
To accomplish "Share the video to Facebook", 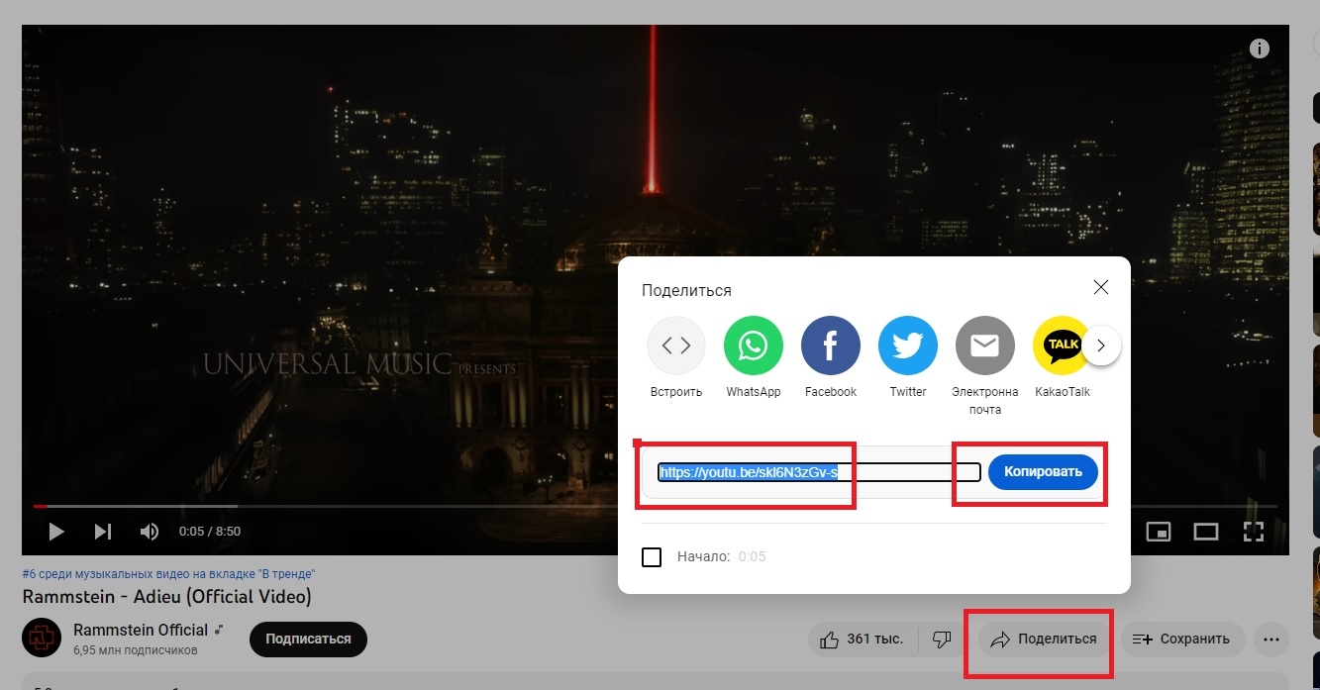I will point(831,345).
